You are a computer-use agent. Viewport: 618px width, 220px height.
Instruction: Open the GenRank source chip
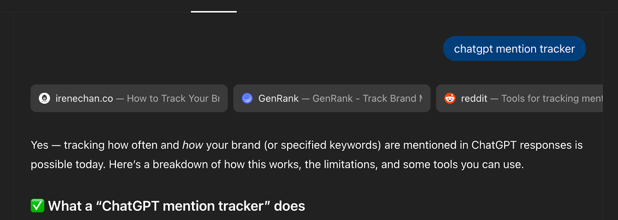[x=332, y=98]
